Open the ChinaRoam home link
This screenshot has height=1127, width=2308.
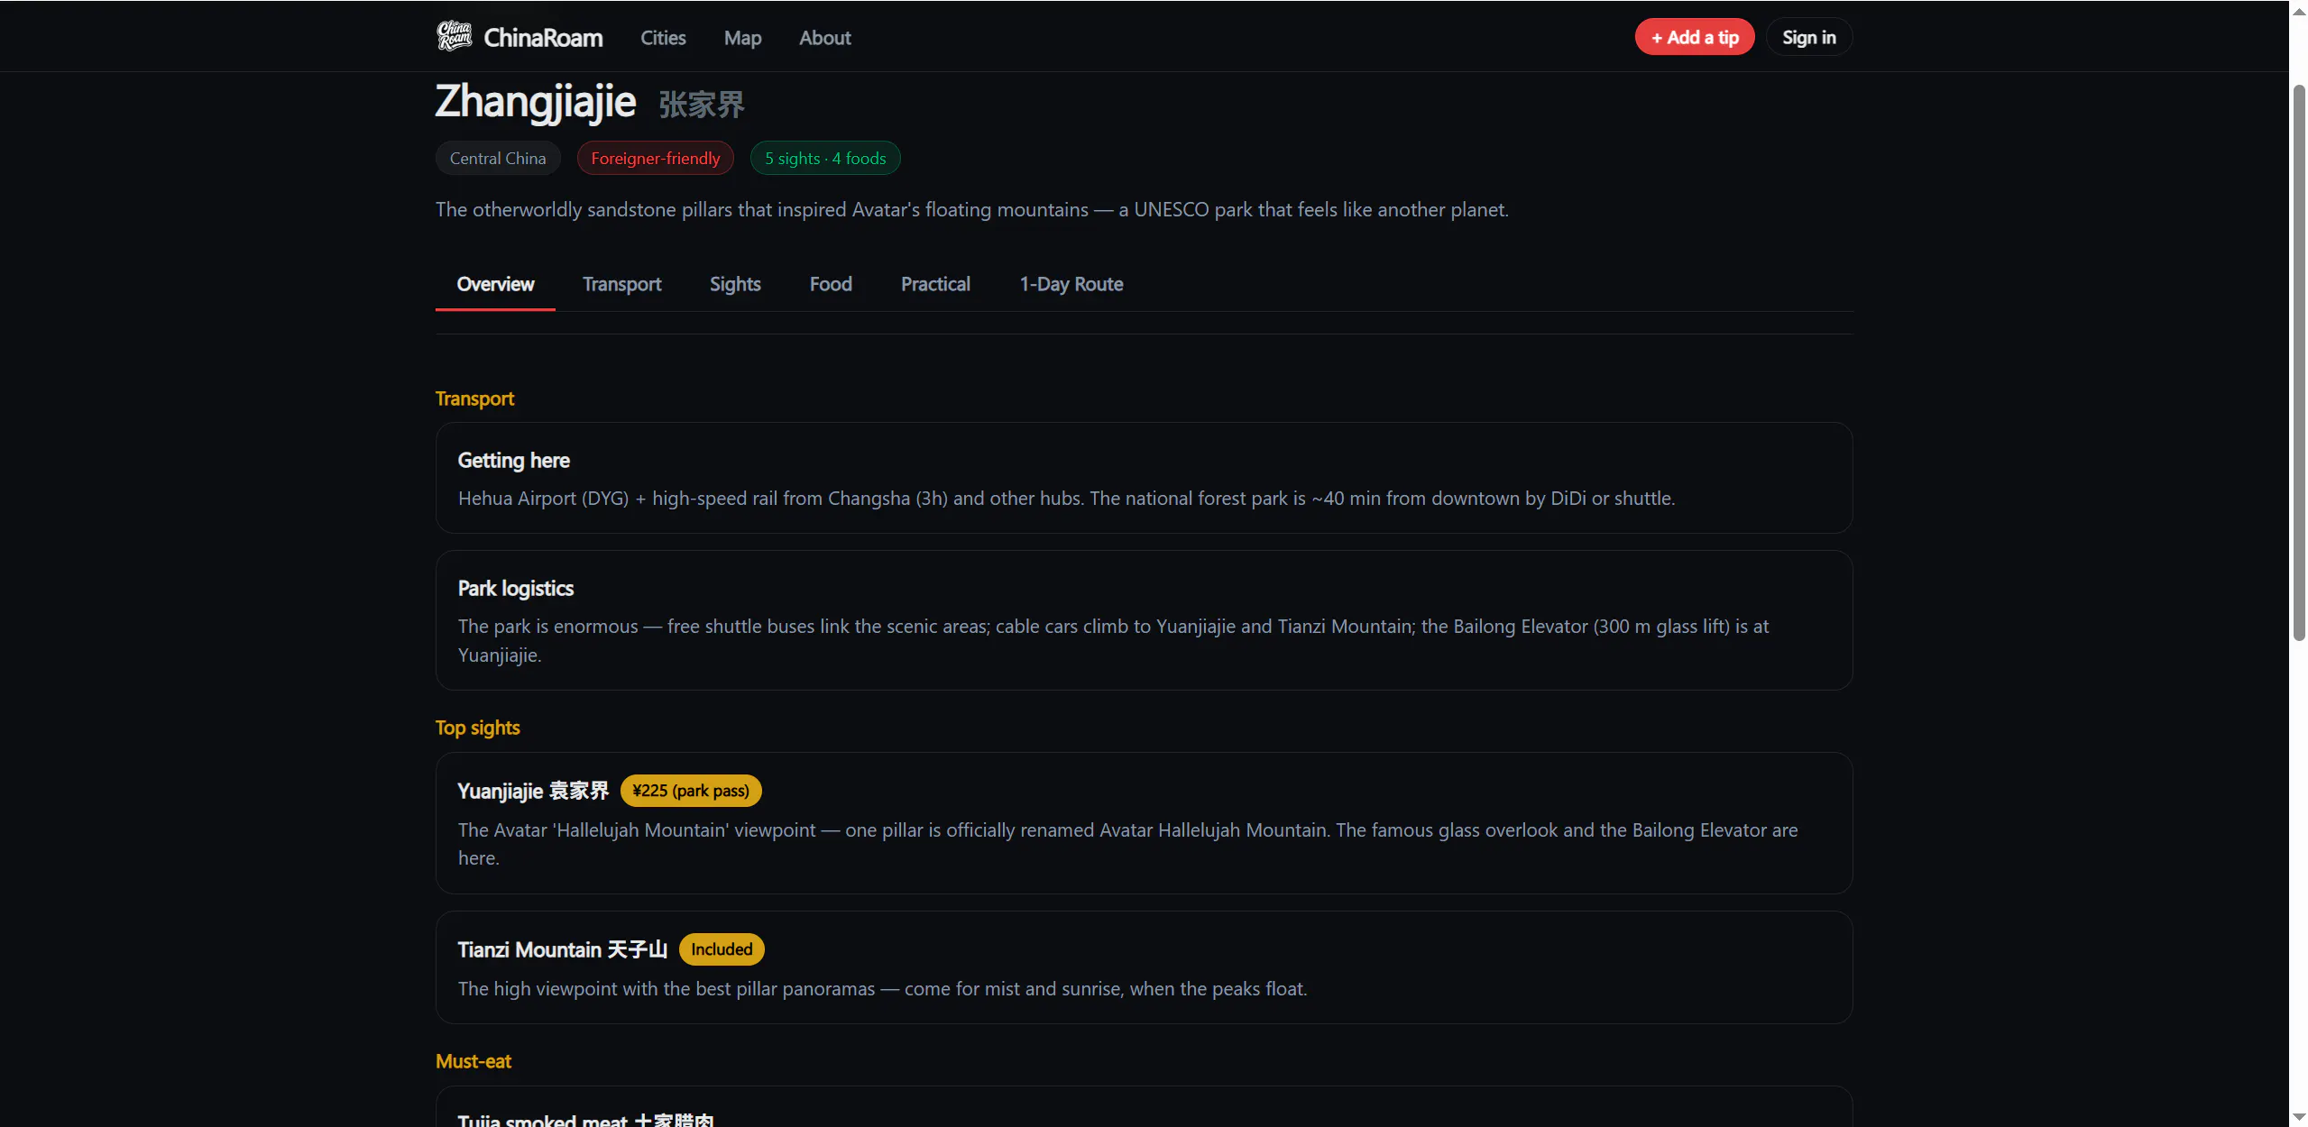(520, 37)
